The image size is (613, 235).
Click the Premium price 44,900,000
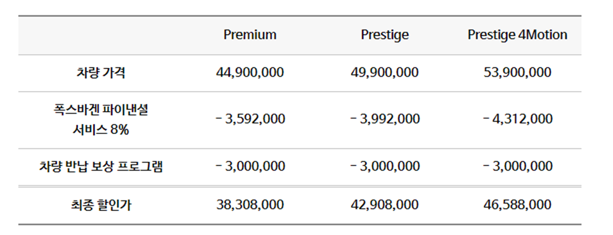pos(250,72)
